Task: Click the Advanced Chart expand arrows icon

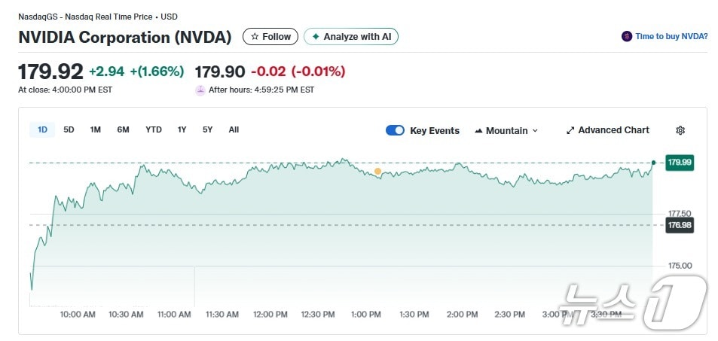Action: point(570,130)
